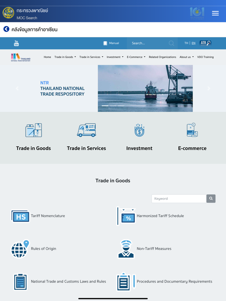Open Related Organizations nav item
226x301 pixels.
[x=162, y=57]
